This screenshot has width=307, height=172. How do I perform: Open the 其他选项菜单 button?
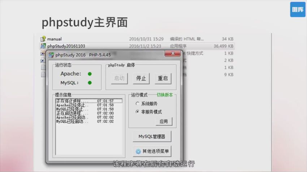(152, 151)
